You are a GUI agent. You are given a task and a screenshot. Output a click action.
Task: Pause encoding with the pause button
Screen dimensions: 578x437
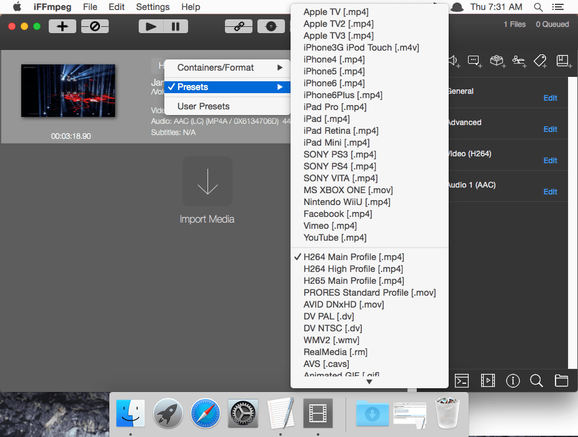coord(176,26)
